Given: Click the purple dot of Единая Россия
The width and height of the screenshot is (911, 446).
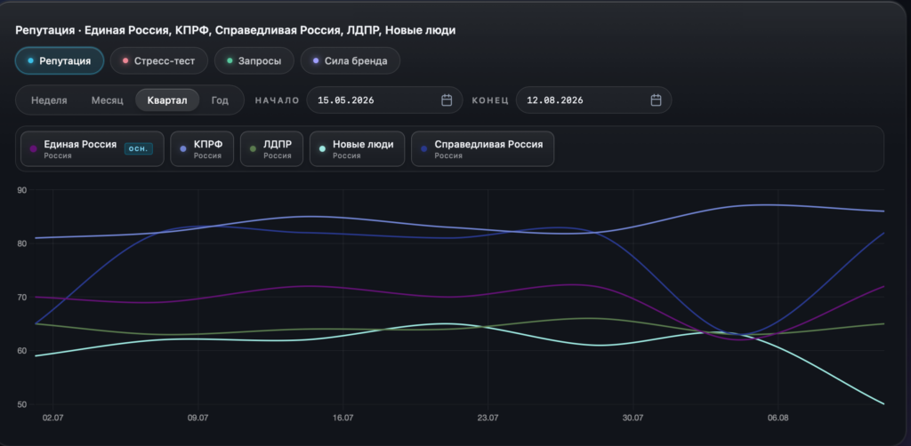Looking at the screenshot, I should point(33,149).
